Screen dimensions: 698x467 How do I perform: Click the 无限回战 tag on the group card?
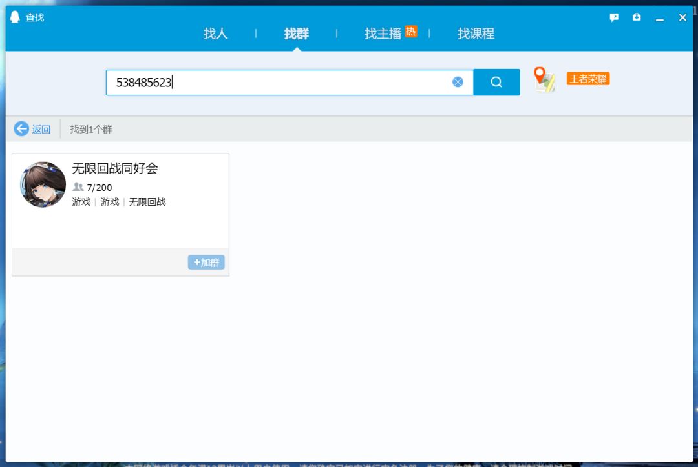click(x=147, y=202)
